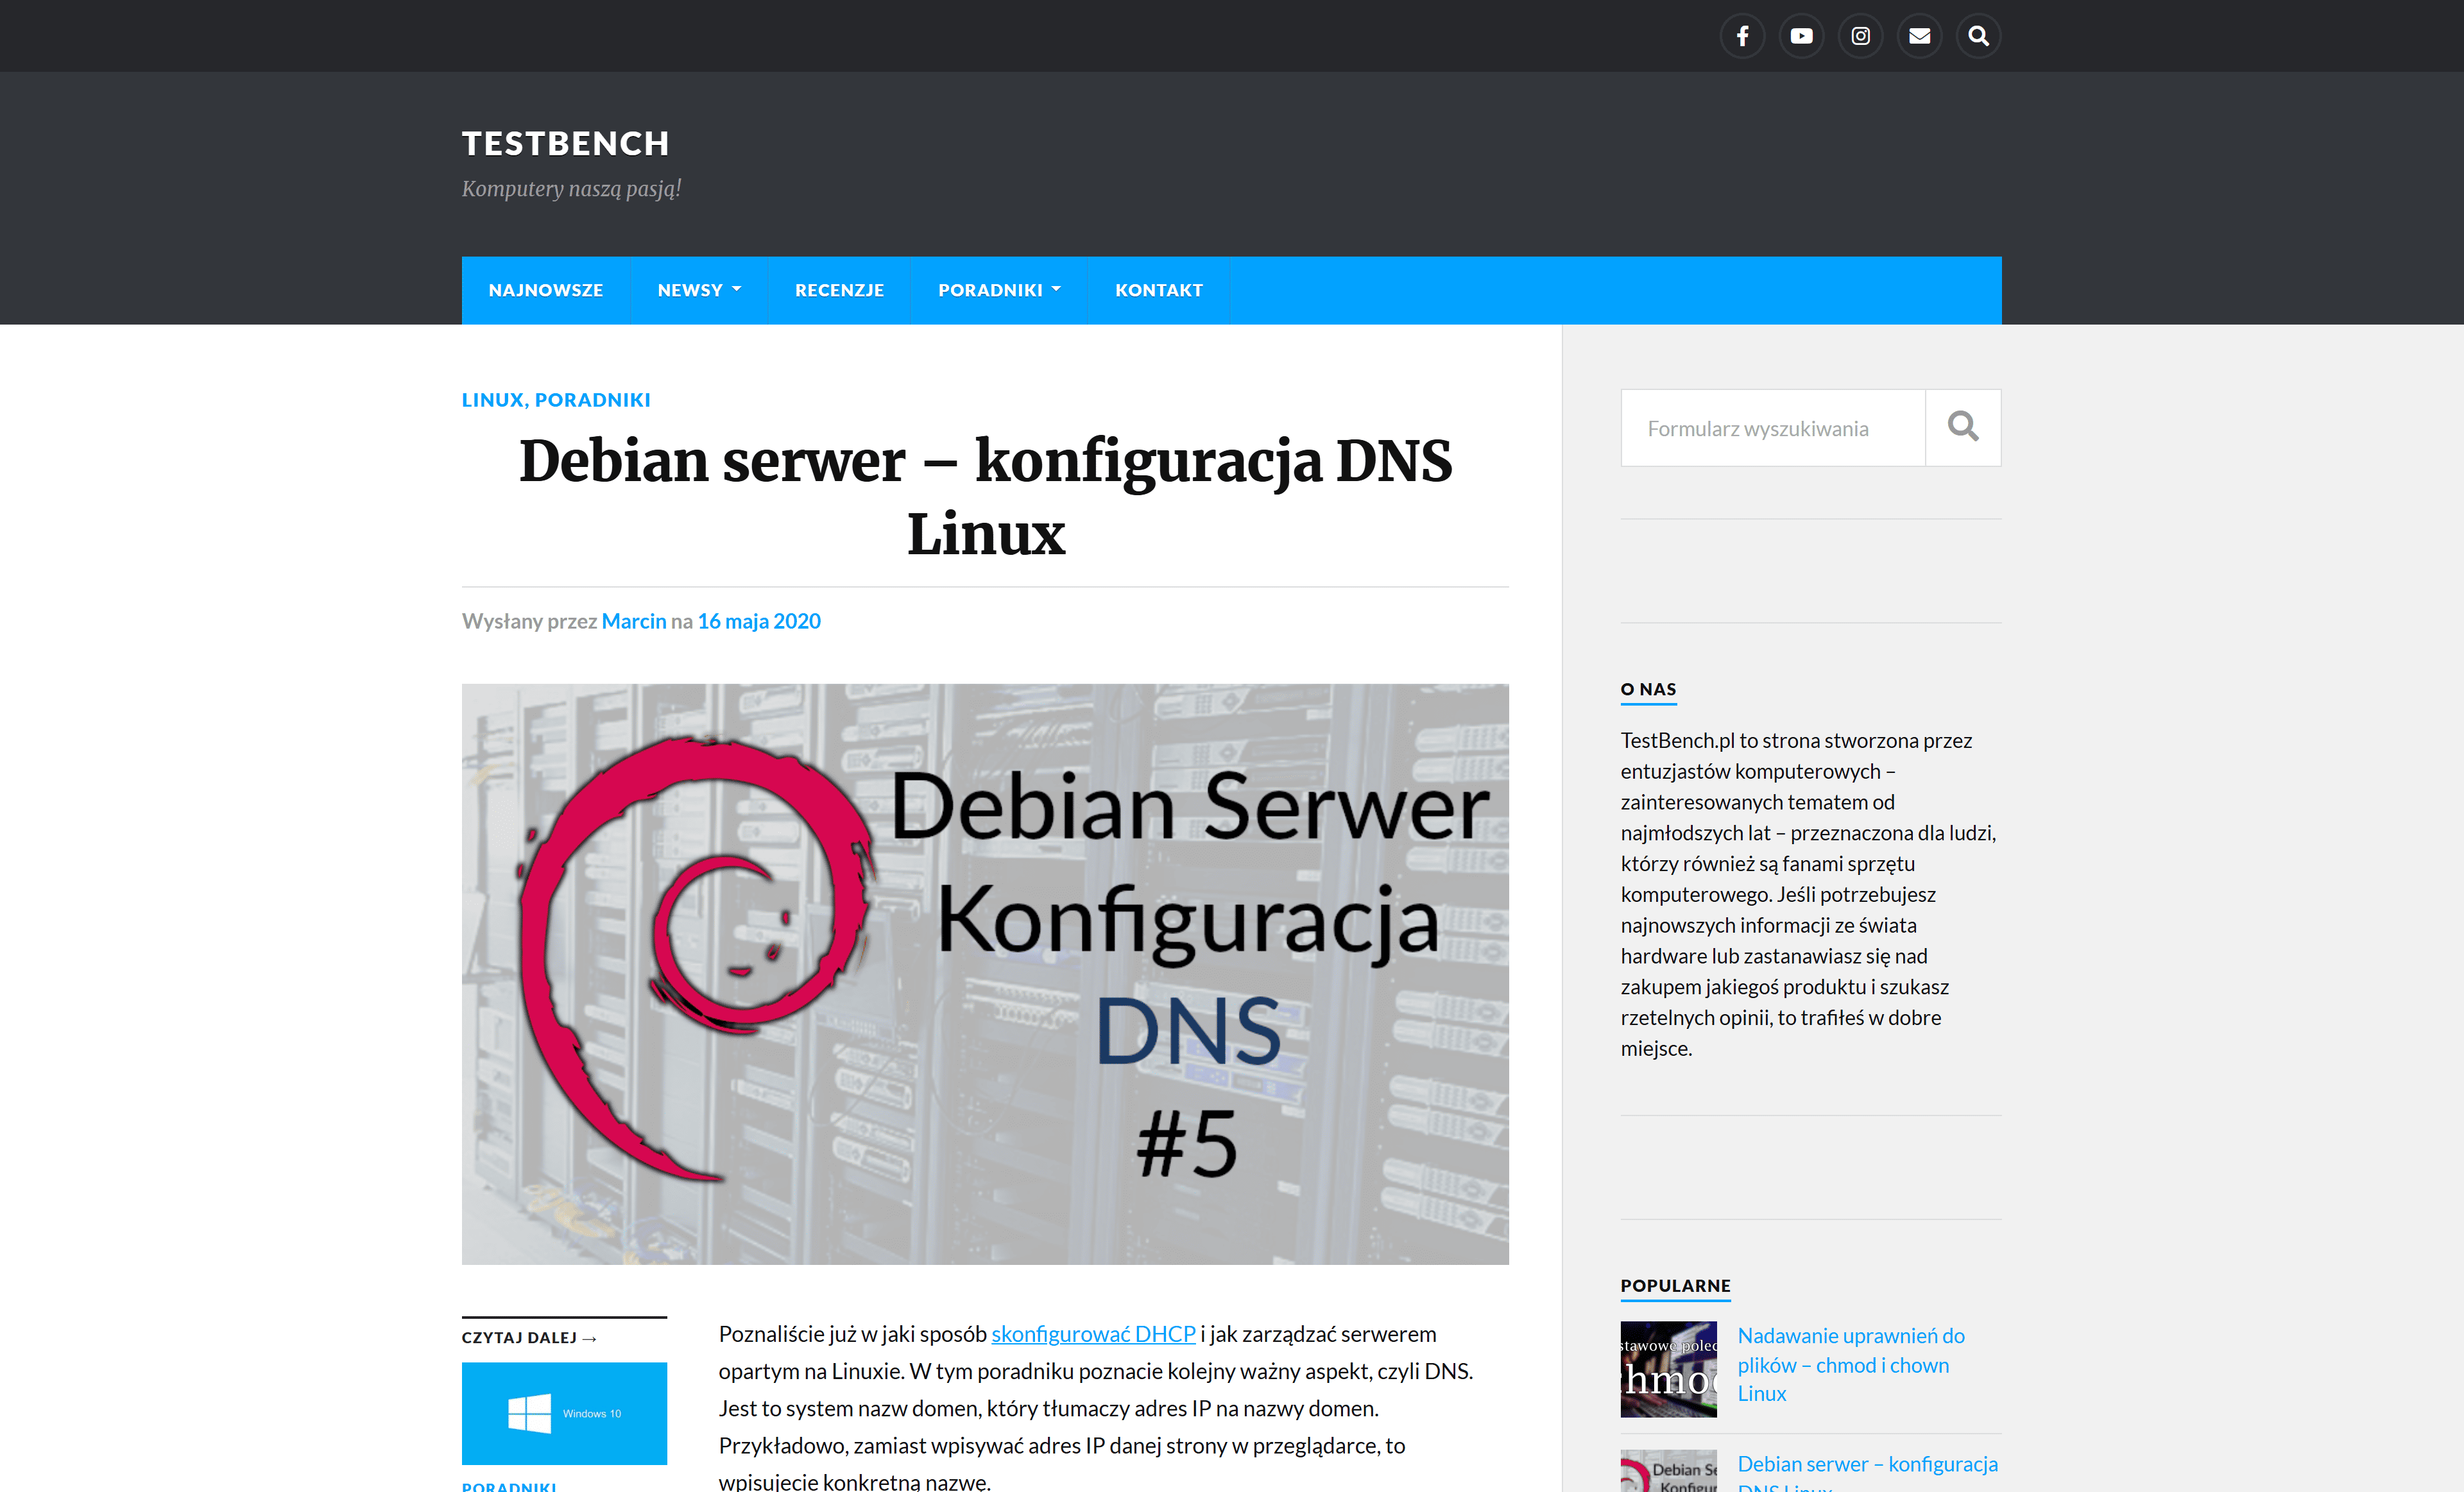Open author Marcin's profile link

coord(633,620)
